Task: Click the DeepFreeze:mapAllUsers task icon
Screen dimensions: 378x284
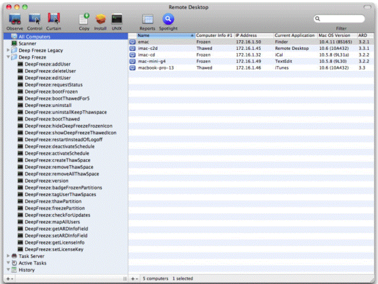Action: point(21,222)
